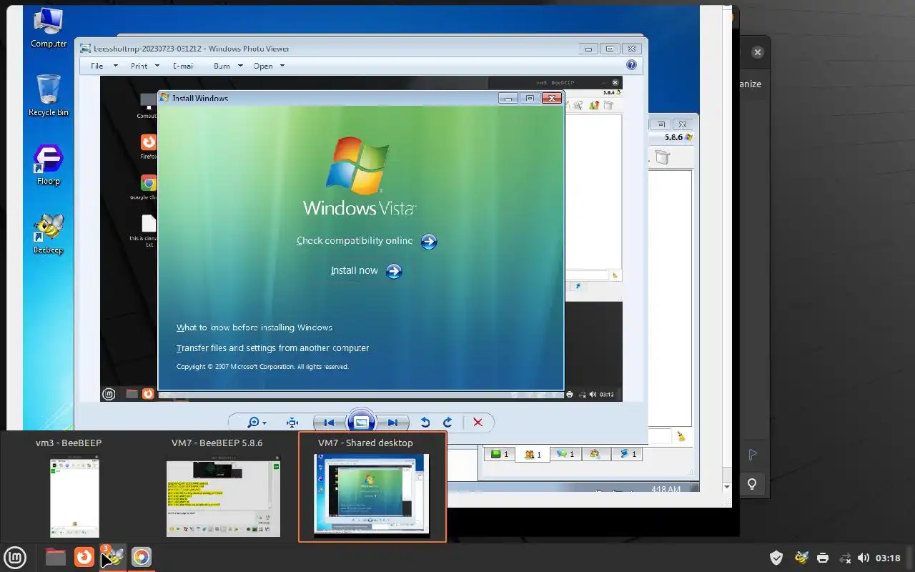Open the Linux Mint start menu

pyautogui.click(x=15, y=557)
